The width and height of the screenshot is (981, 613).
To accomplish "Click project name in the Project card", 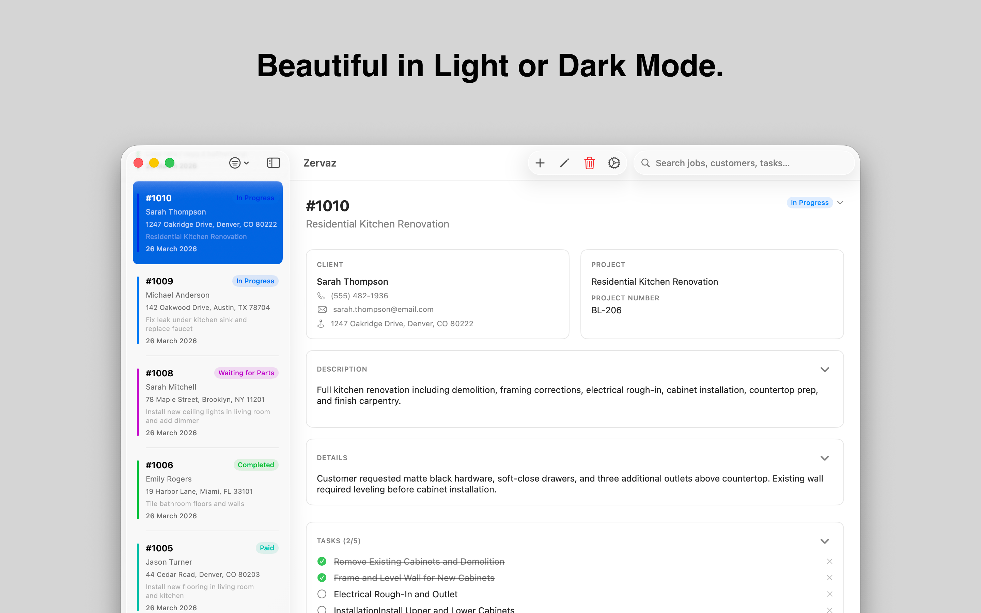I will tap(654, 282).
